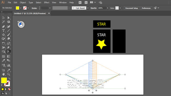
Task: Open the Preferences button
Action: [x=146, y=8]
